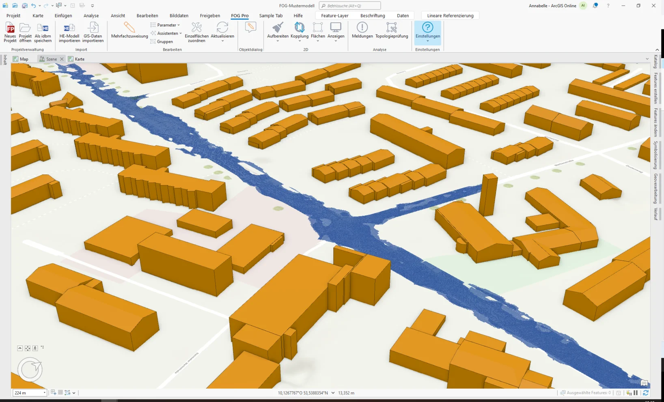
Task: Open the Anzeigen dropdown
Action: (336, 41)
